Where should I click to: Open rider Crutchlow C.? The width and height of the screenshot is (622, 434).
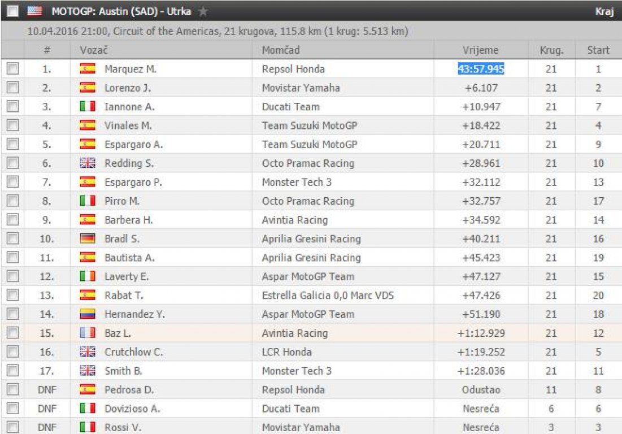134,352
